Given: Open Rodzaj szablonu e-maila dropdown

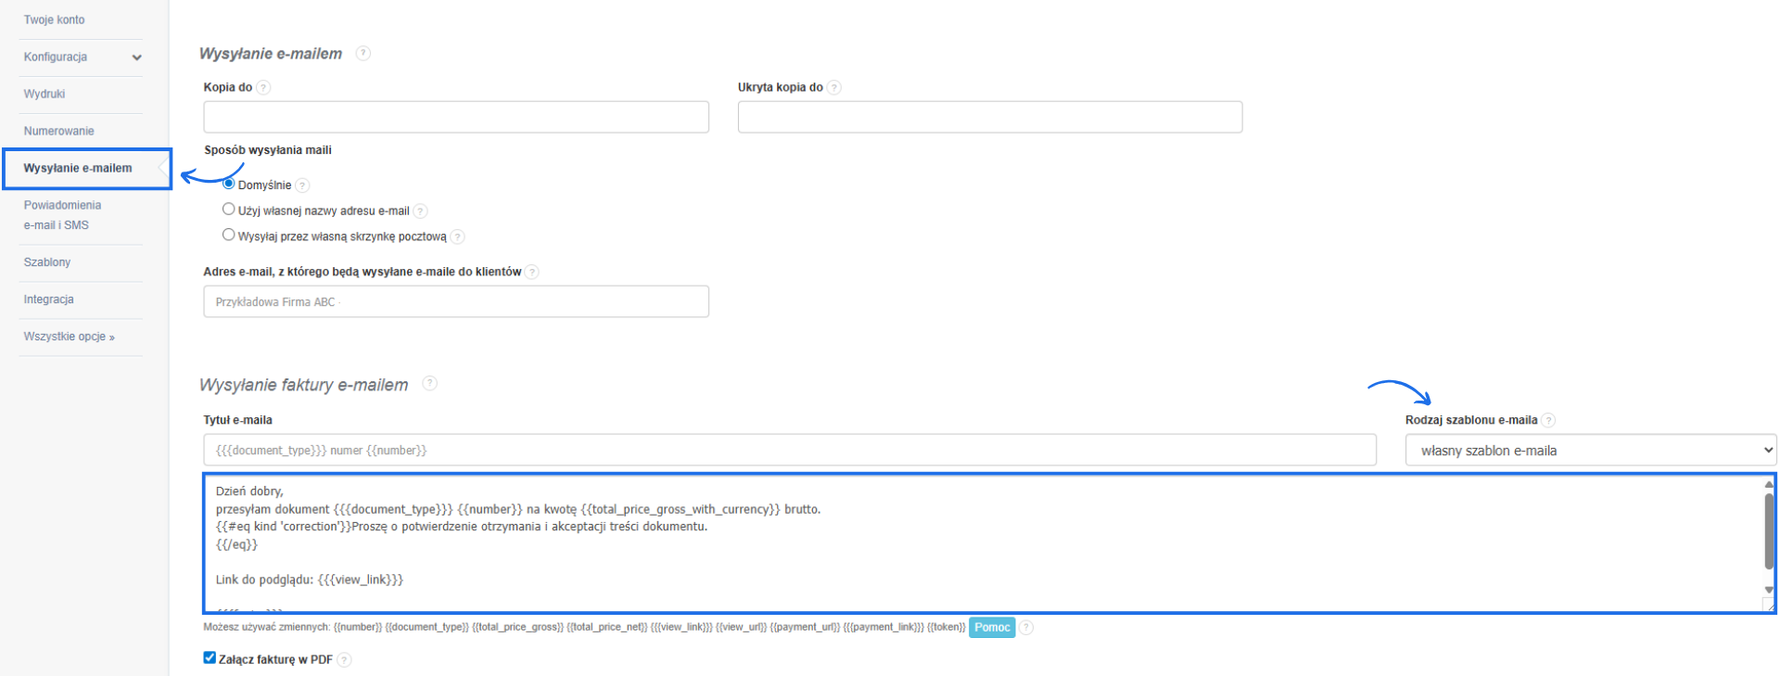Looking at the screenshot, I should 1591,450.
